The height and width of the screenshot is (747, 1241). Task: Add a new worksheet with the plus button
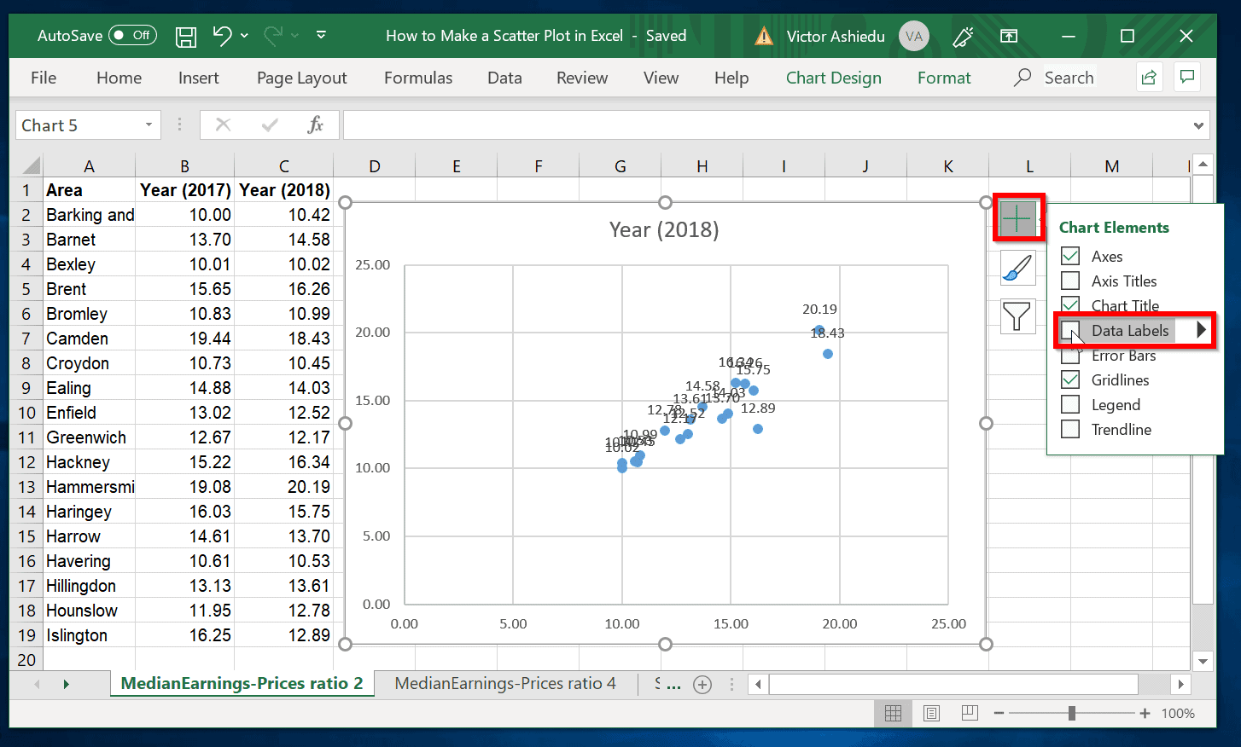click(x=702, y=683)
